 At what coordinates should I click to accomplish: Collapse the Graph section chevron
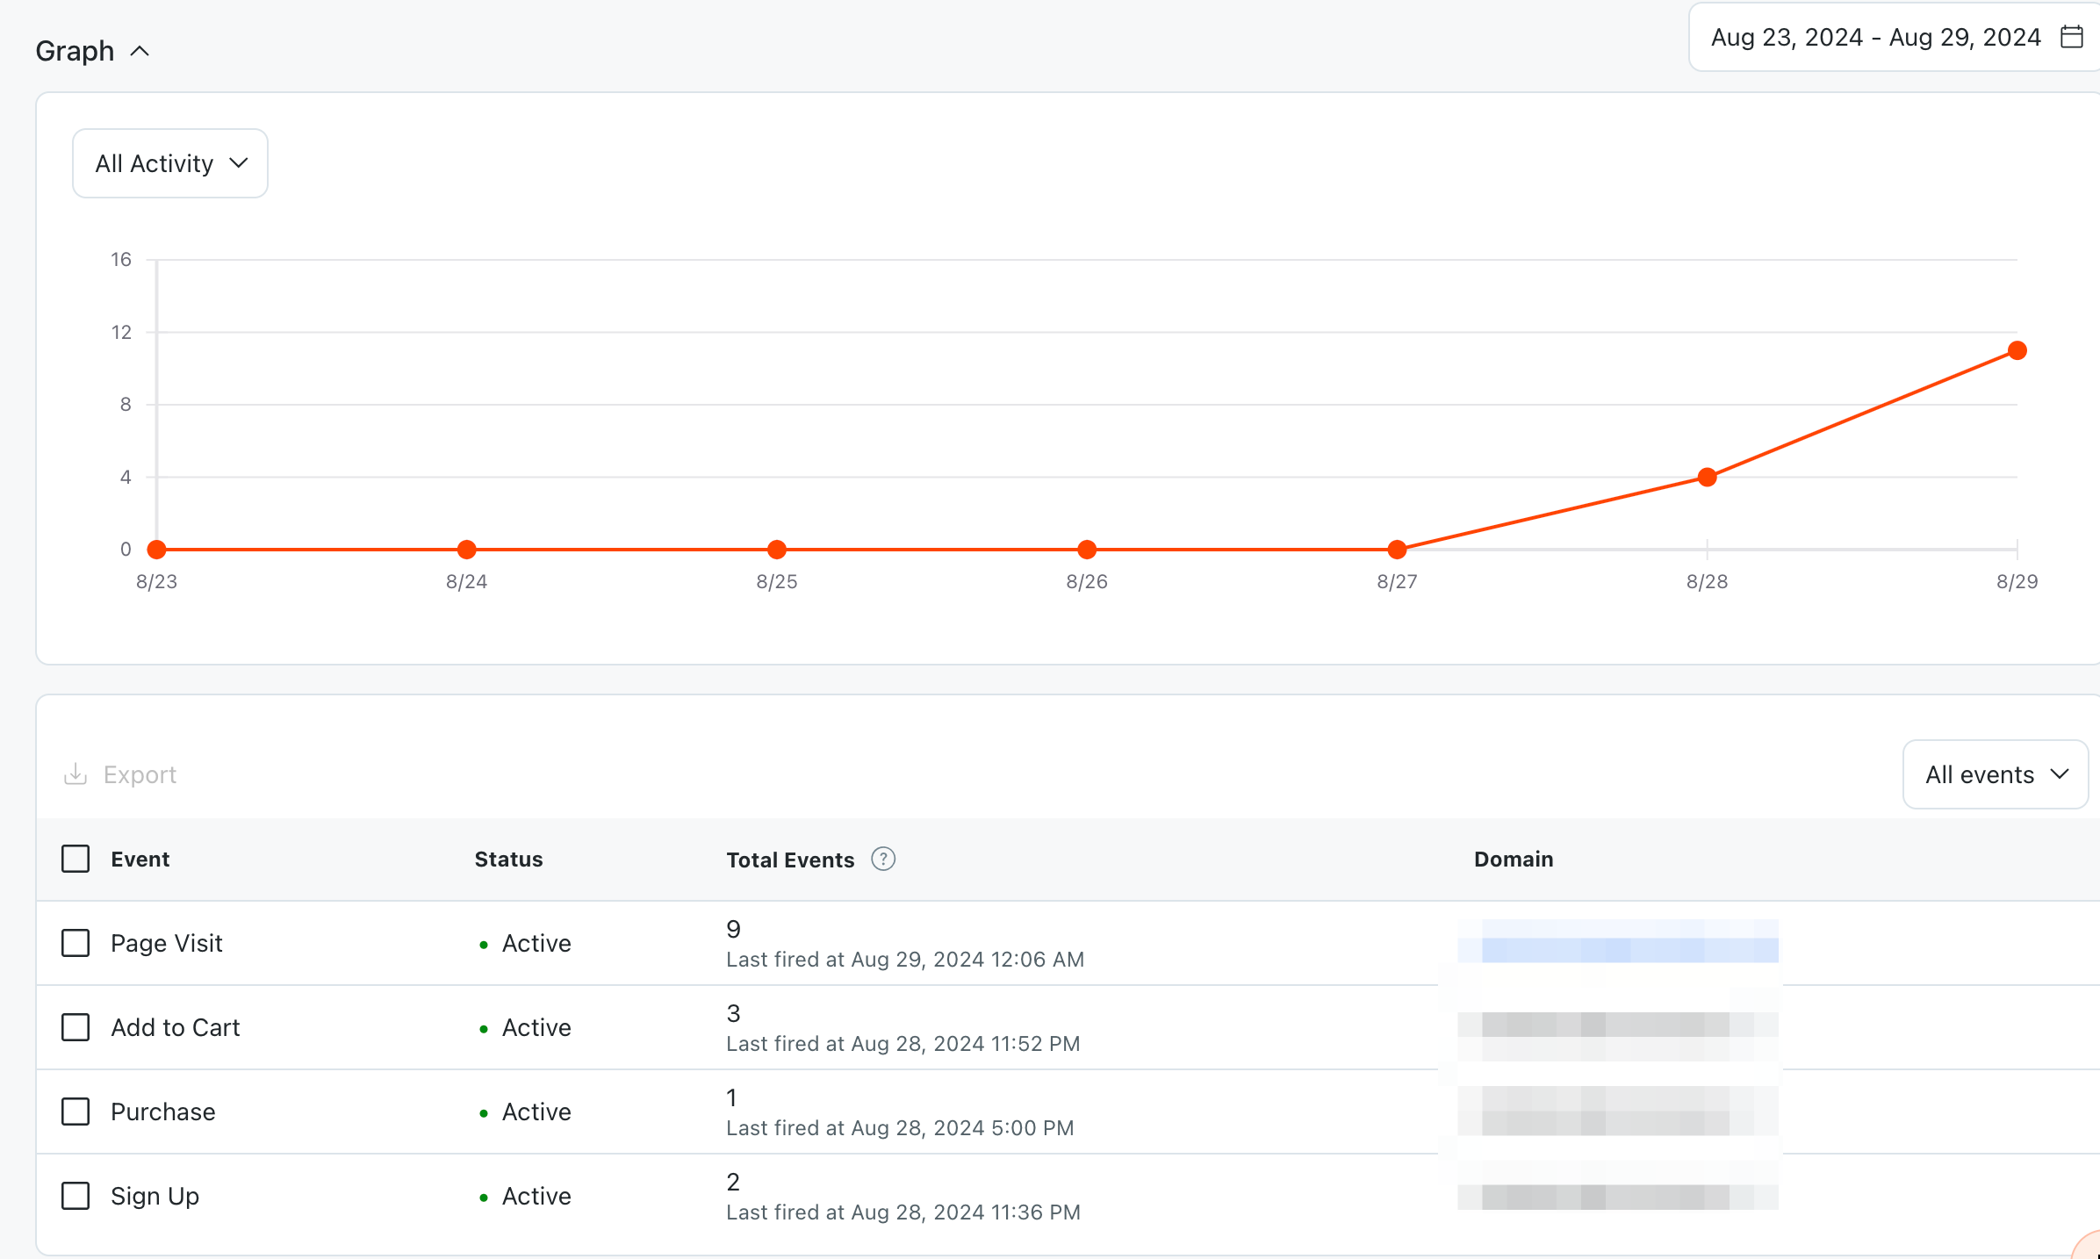(140, 51)
